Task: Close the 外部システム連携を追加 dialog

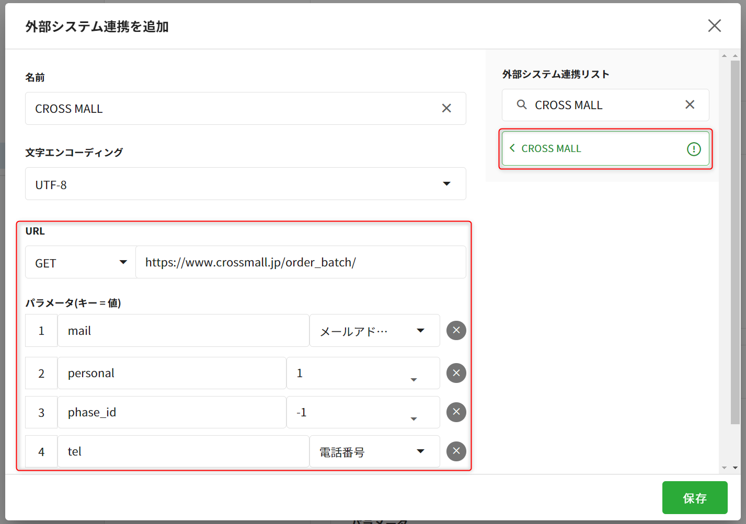Action: (x=714, y=26)
